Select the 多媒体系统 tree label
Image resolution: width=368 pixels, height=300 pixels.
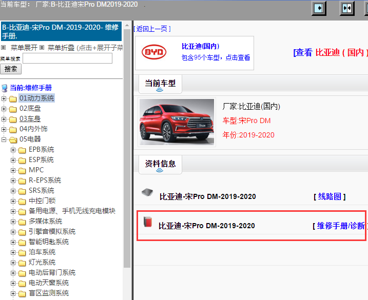coord(46,221)
